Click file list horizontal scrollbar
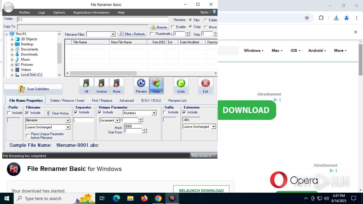Image resolution: width=363 pixels, height=204 pixels. click(x=104, y=73)
